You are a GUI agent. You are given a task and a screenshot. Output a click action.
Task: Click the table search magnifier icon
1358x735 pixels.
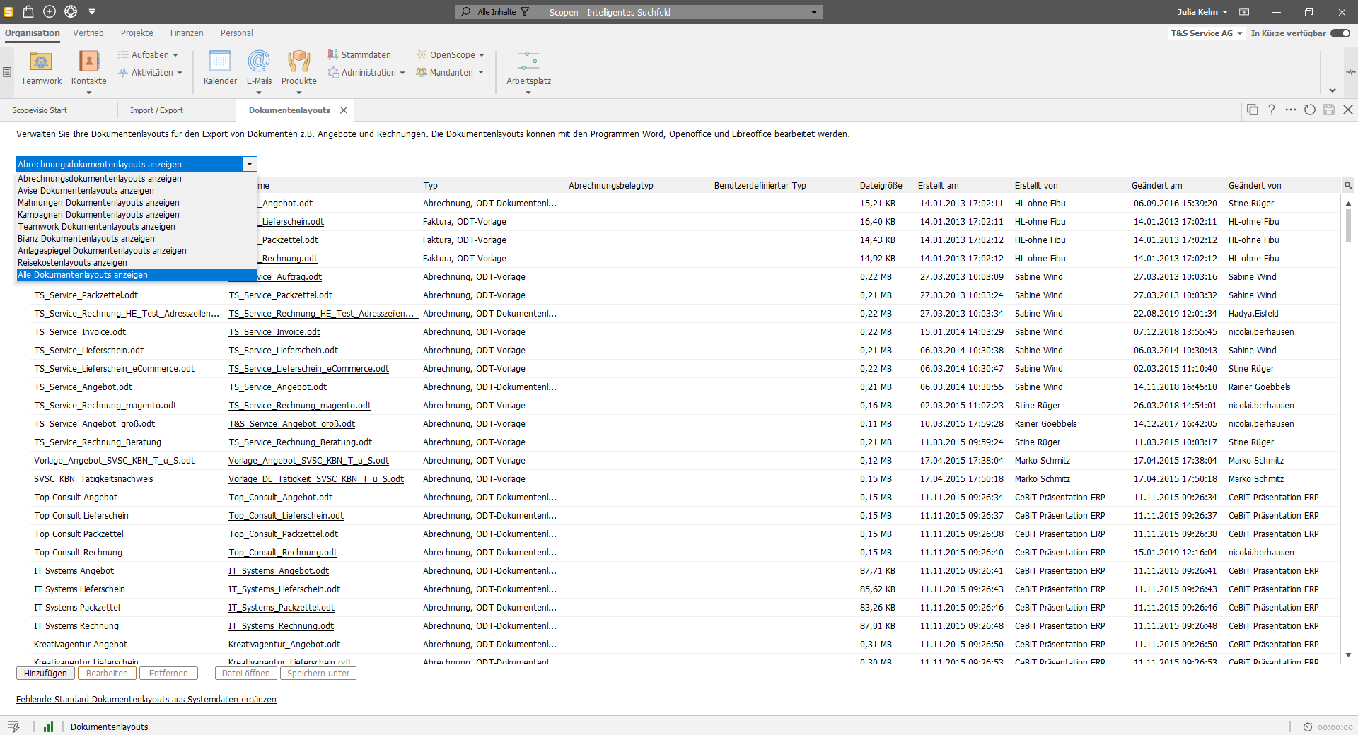[1348, 185]
